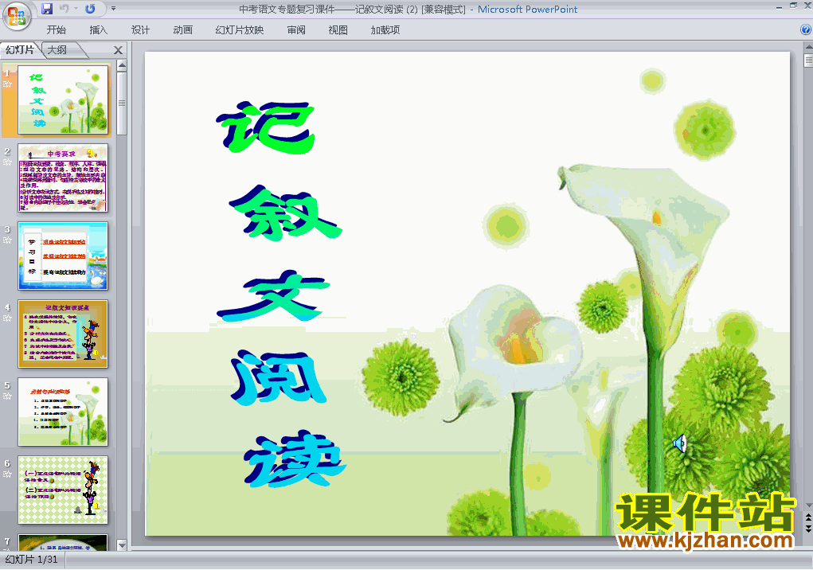Open the 插入 ribbon tab

(98, 30)
